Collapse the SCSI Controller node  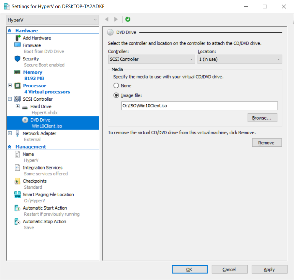[10, 99]
